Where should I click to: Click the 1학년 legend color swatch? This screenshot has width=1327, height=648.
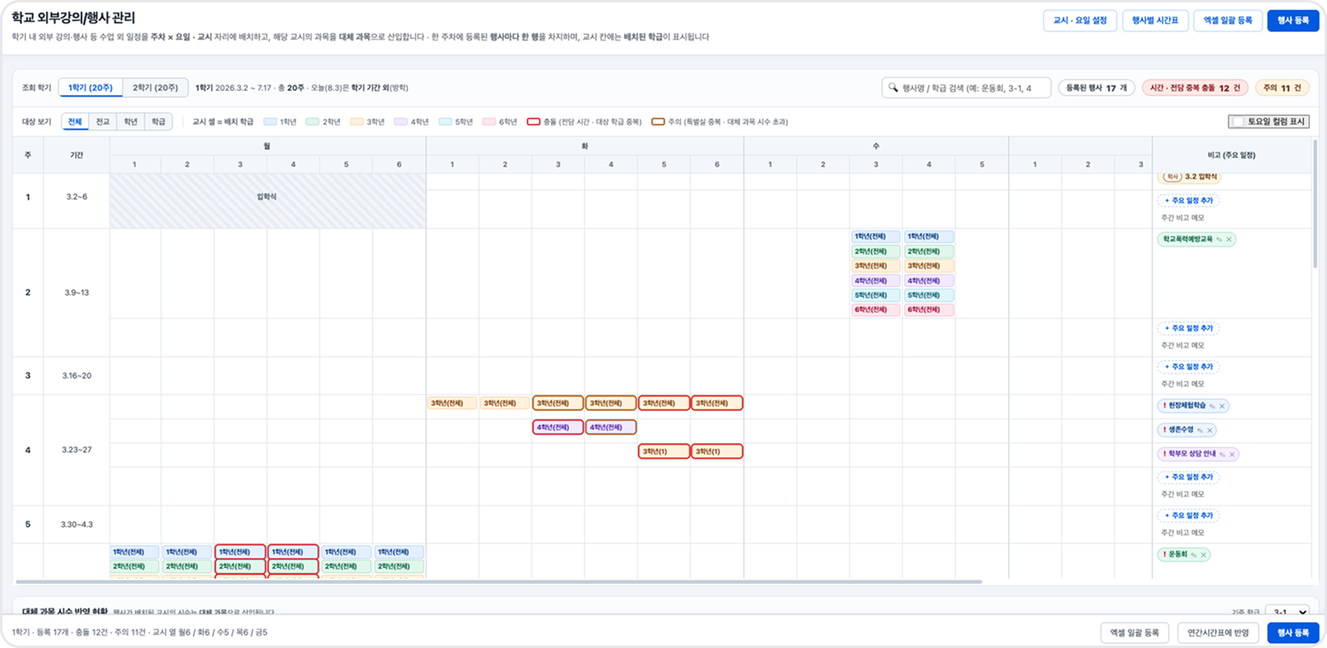tap(269, 122)
